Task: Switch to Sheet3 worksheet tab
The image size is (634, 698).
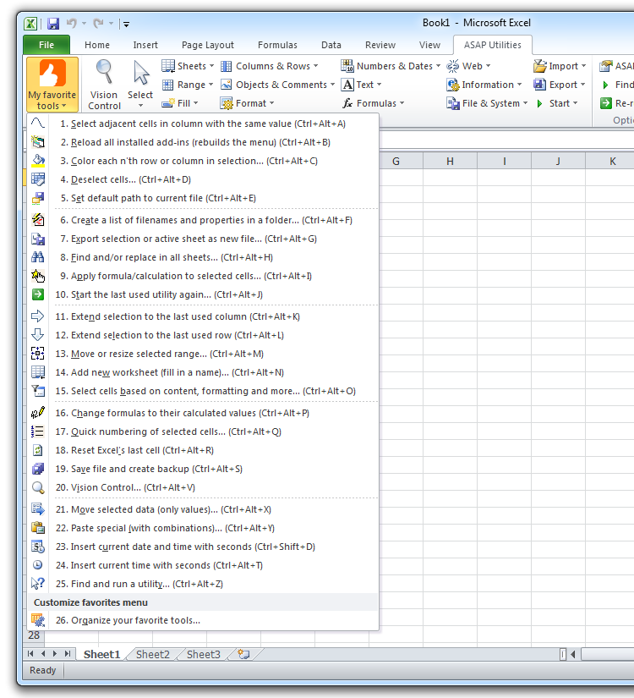Action: 204,654
